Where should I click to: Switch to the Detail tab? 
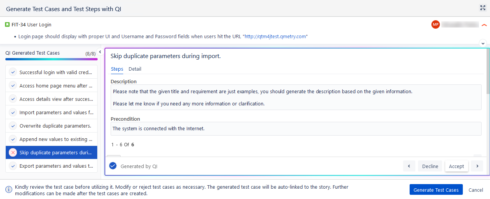(x=135, y=69)
